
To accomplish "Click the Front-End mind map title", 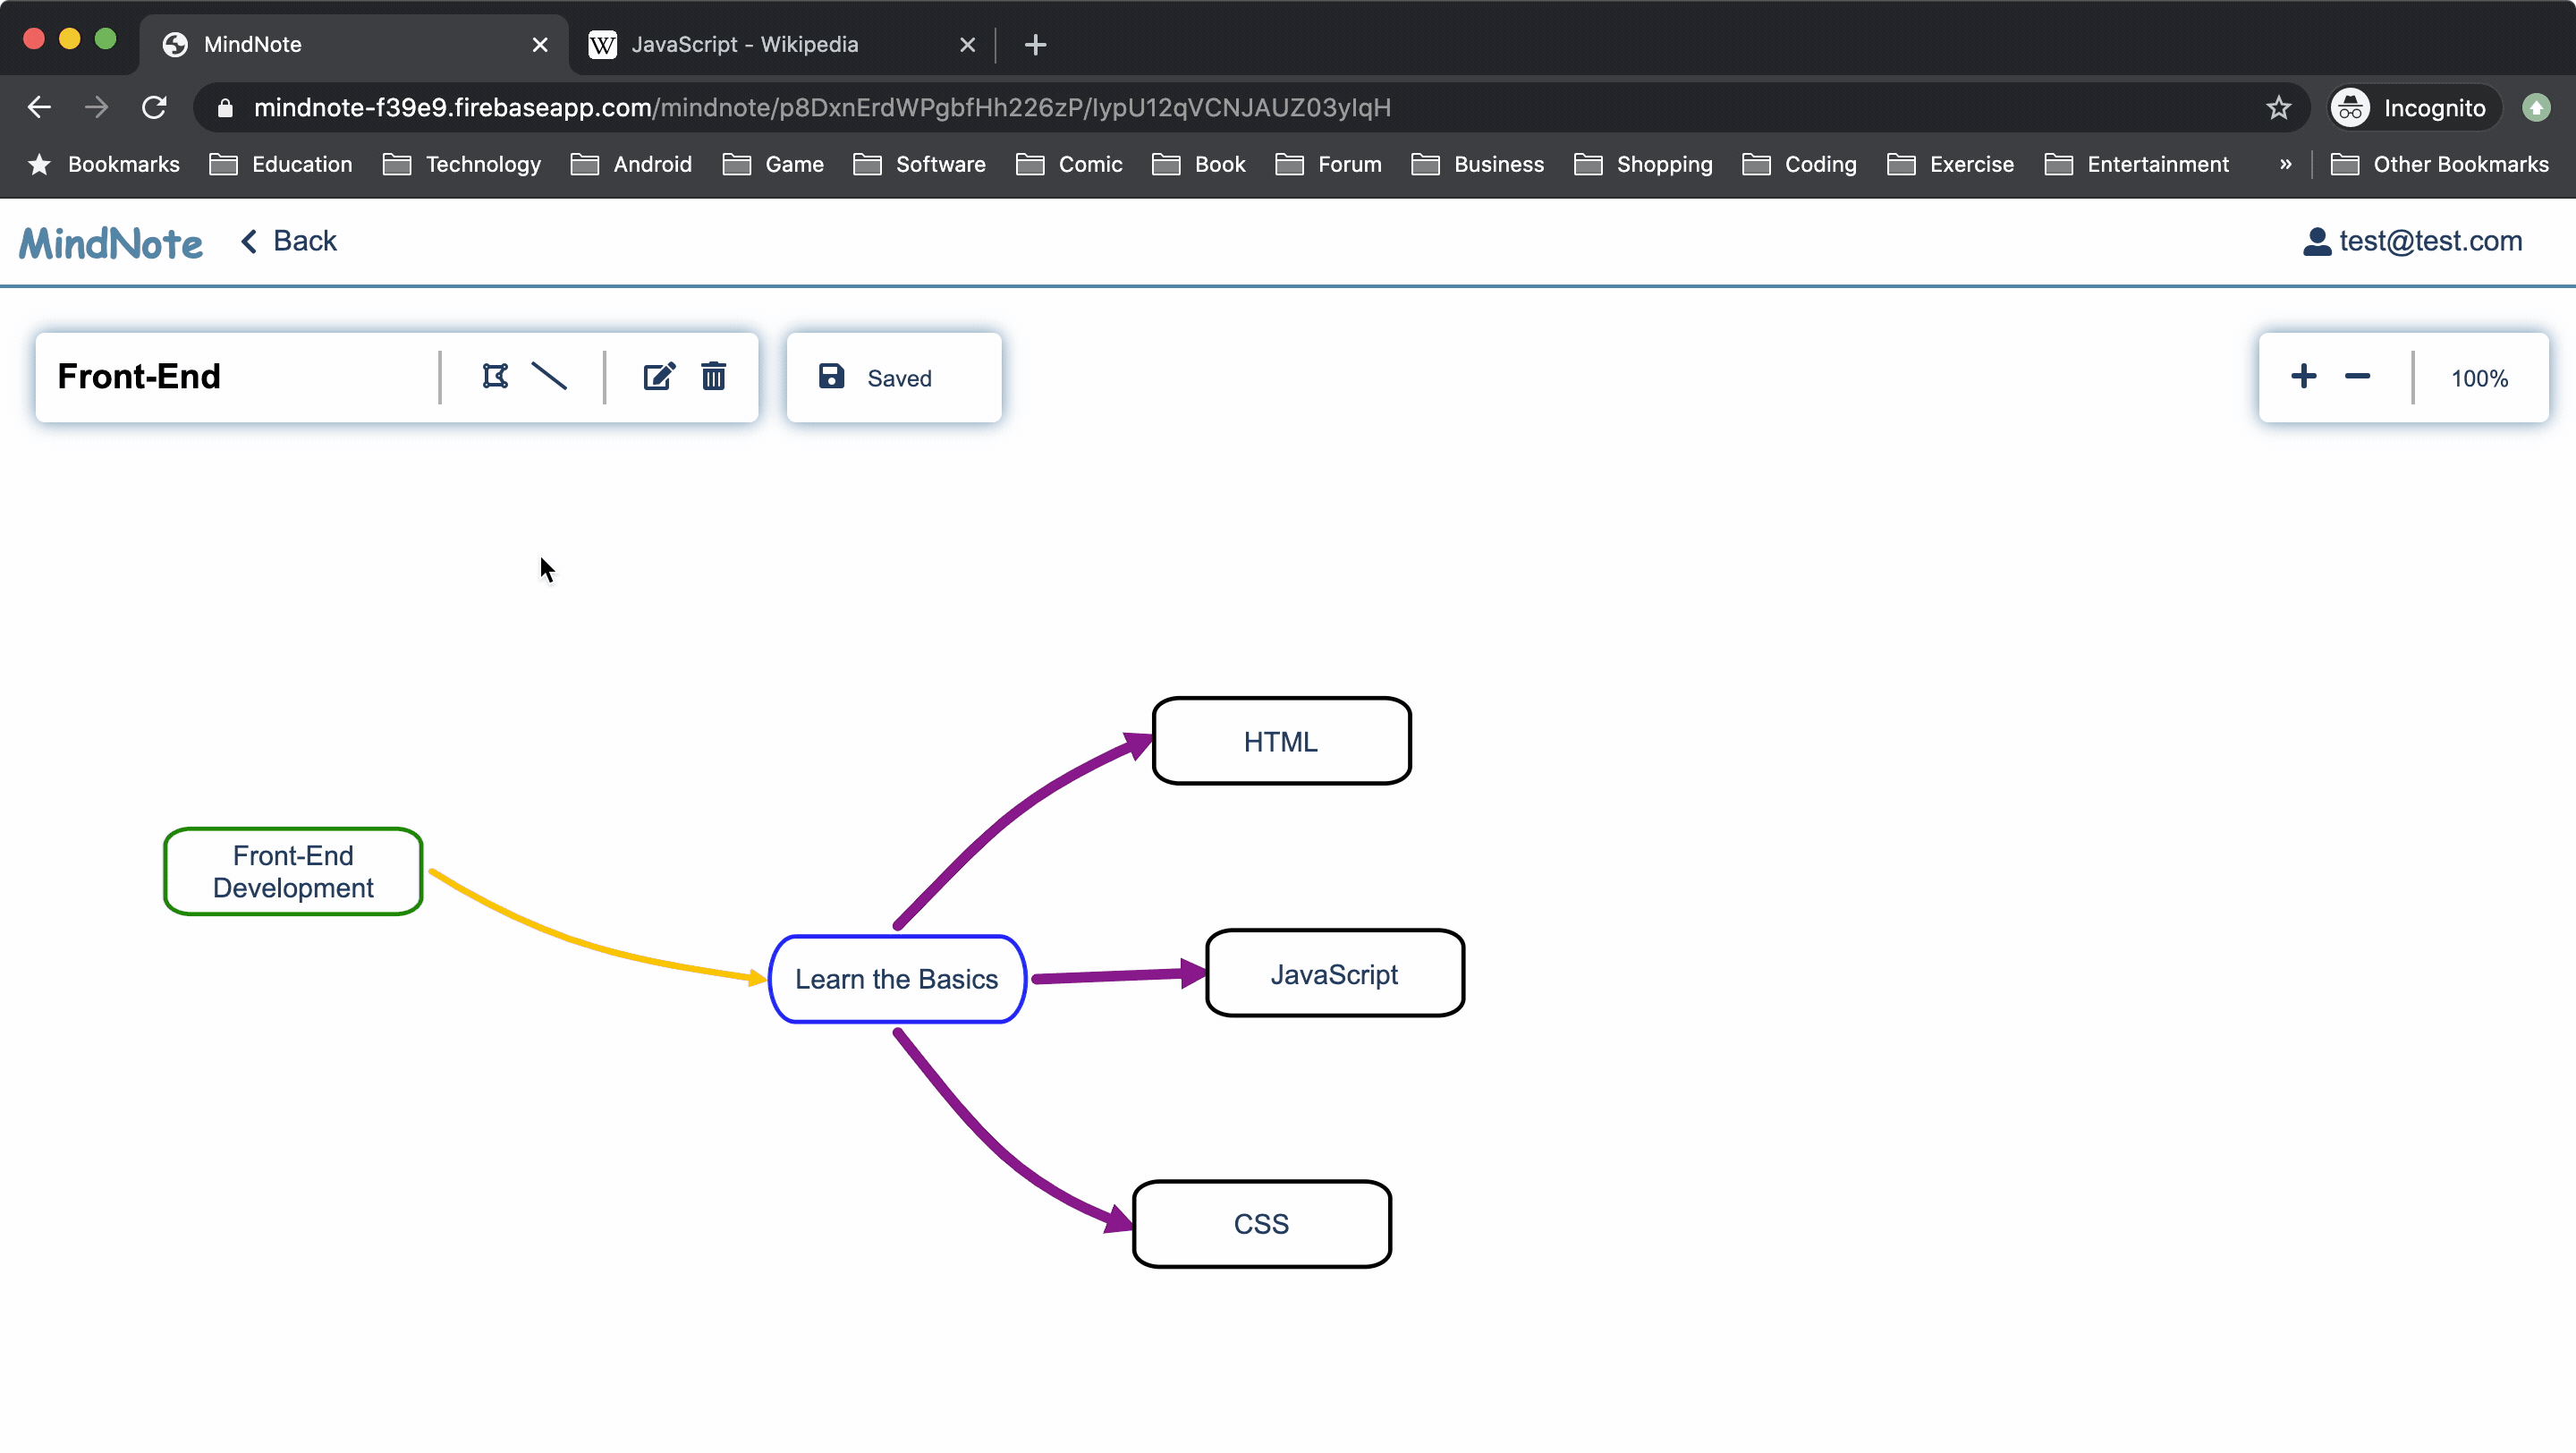I will pos(139,377).
